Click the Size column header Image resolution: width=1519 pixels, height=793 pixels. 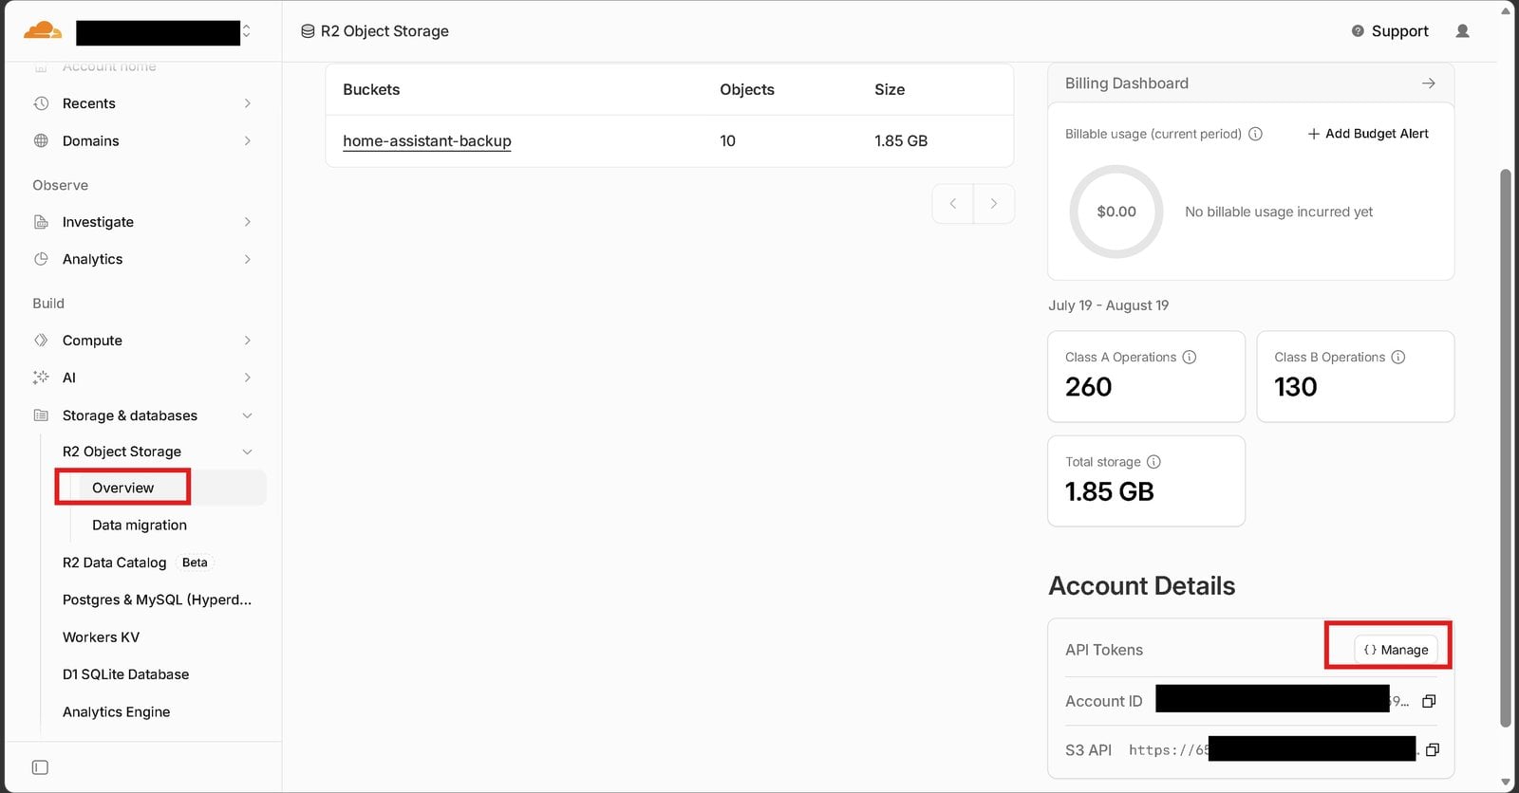(x=890, y=89)
